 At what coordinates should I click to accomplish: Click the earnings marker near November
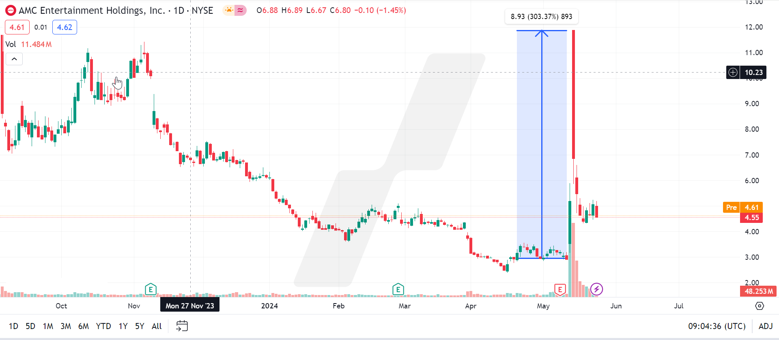[x=151, y=289]
